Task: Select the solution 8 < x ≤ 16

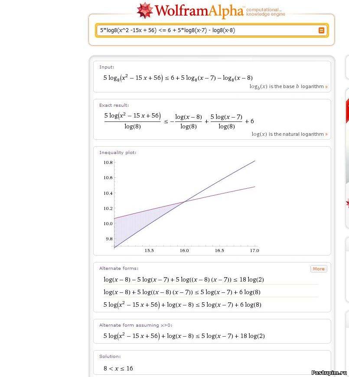Action: [x=118, y=368]
